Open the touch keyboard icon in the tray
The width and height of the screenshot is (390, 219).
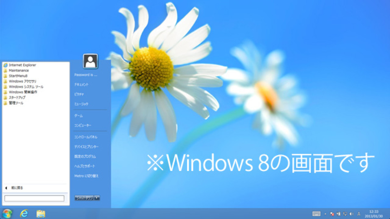pos(316,214)
